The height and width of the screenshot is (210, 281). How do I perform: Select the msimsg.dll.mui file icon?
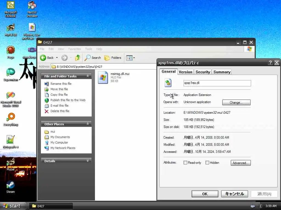point(103,77)
